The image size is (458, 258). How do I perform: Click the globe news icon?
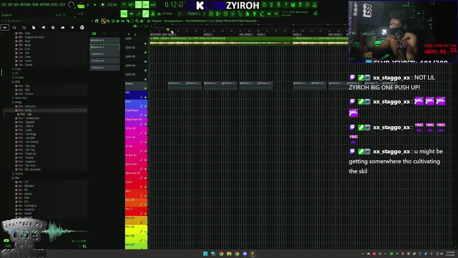[x=315, y=13]
